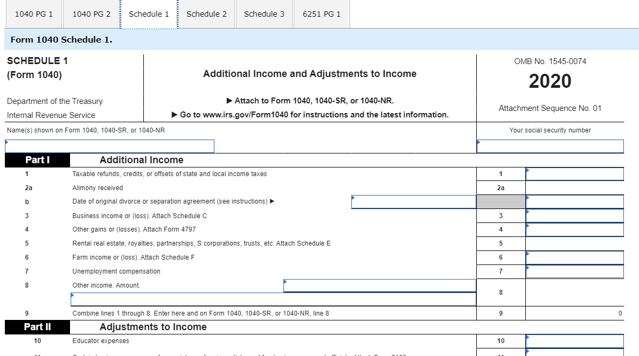639x356 pixels.
Task: Select line 1 taxable refunds amount field
Action: pos(574,174)
